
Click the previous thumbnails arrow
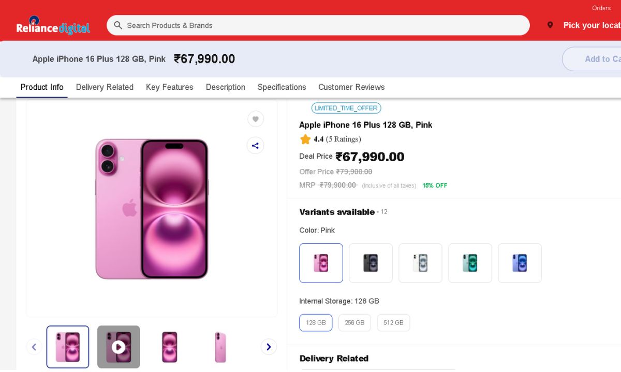pos(34,347)
